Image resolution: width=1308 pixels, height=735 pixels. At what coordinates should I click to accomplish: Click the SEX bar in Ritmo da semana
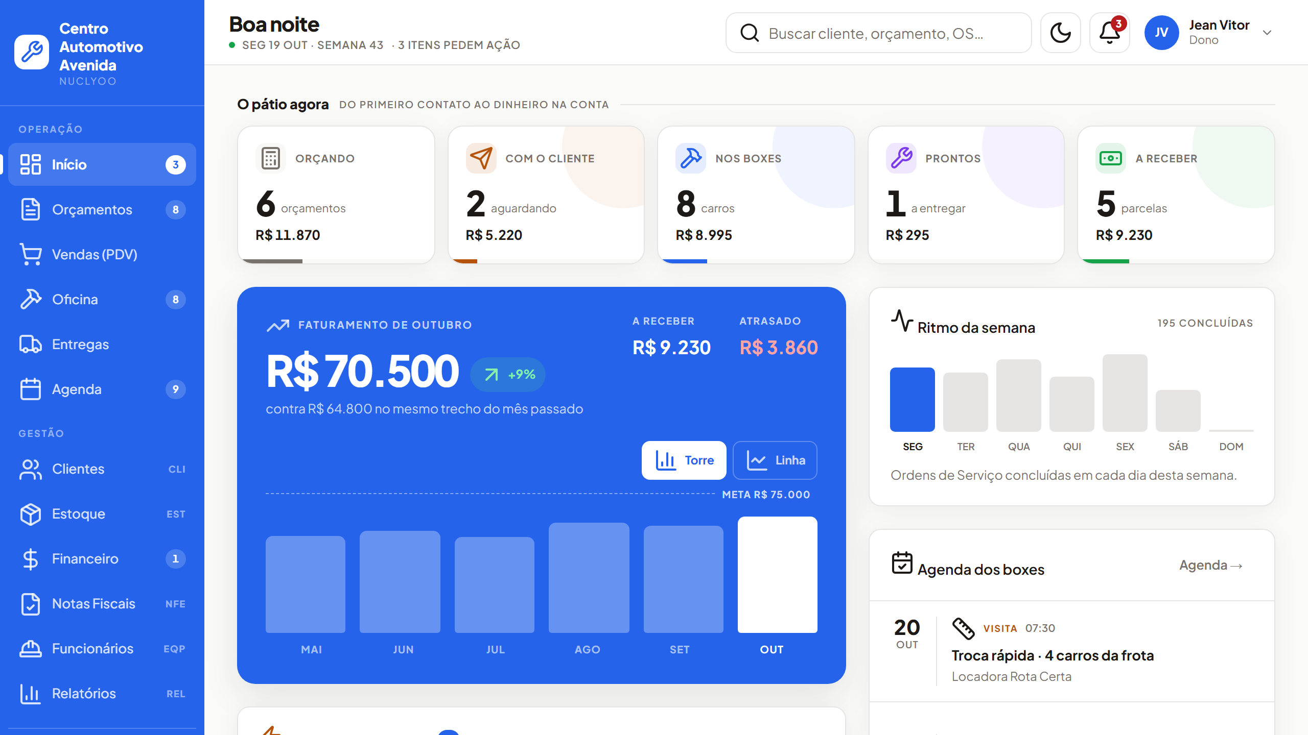coord(1125,393)
